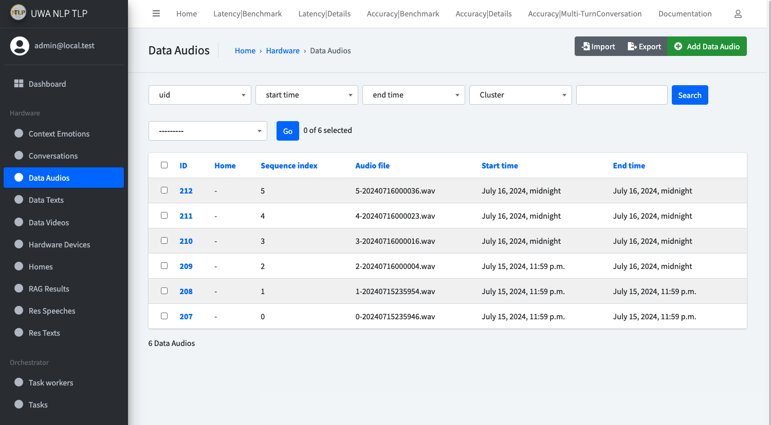Open record ID 208 link
This screenshot has height=425, width=771.
point(186,292)
